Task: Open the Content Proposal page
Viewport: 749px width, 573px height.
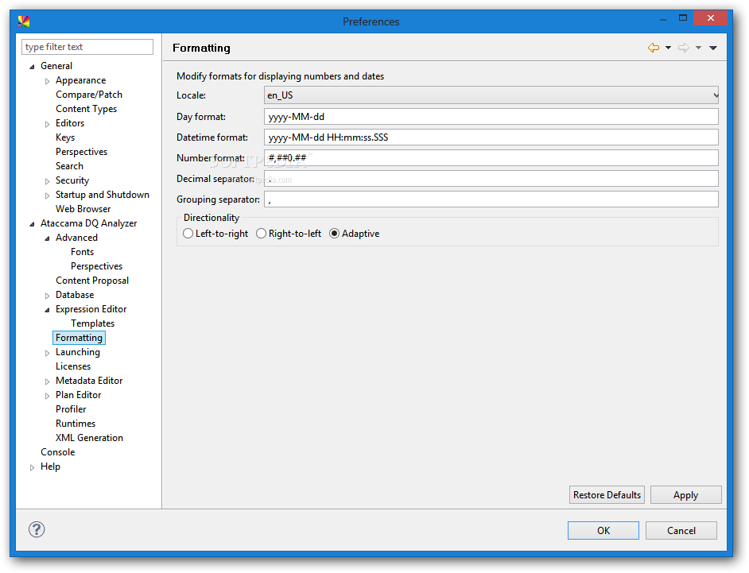Action: point(92,281)
